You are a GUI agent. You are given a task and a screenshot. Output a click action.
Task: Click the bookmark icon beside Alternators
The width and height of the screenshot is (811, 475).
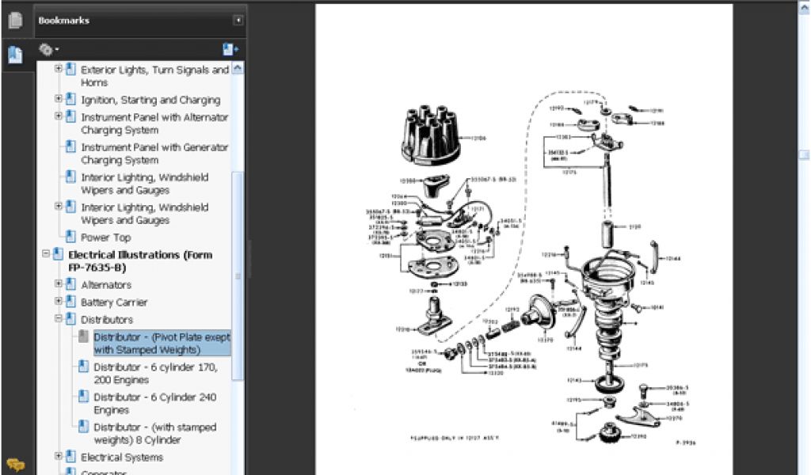pos(70,284)
